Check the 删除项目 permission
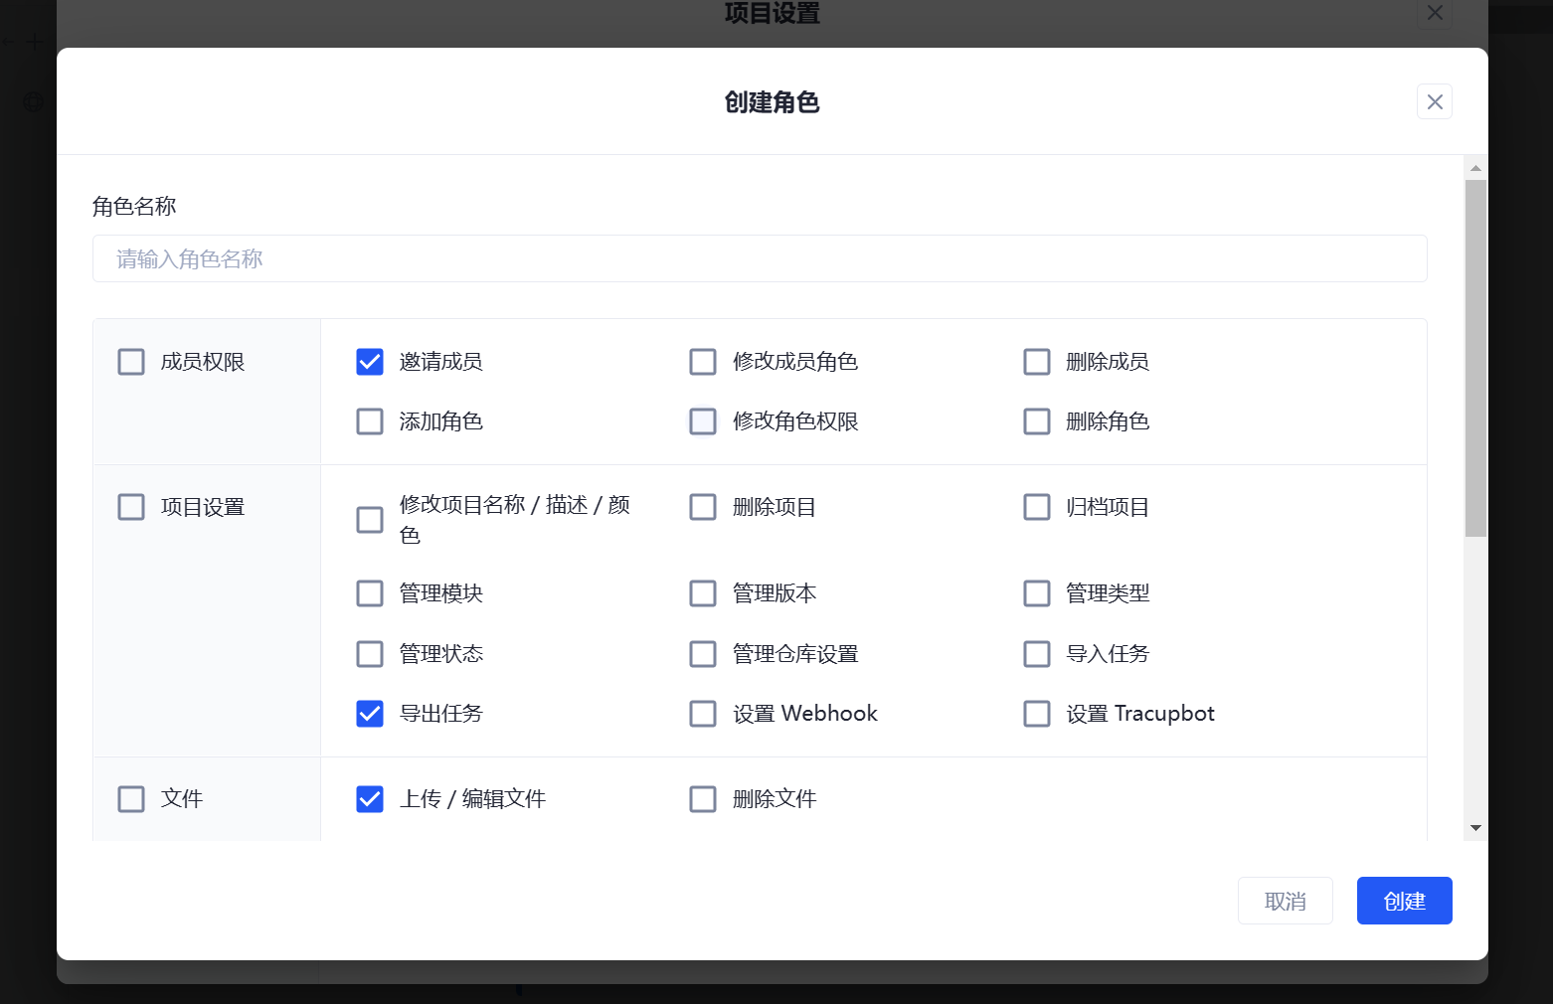 click(x=703, y=507)
